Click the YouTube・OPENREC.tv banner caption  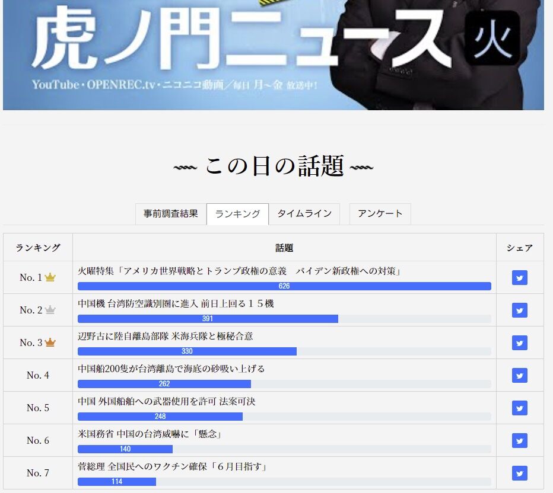(x=174, y=85)
